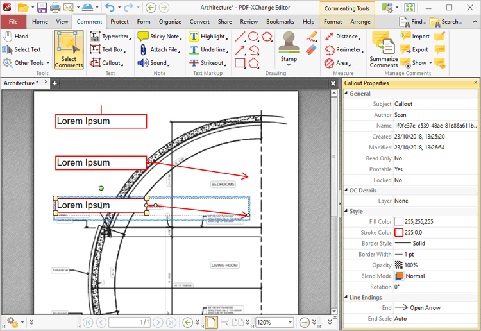This screenshot has width=481, height=331.
Task: Click the Print icon in quick toolbar
Action: (55, 7)
